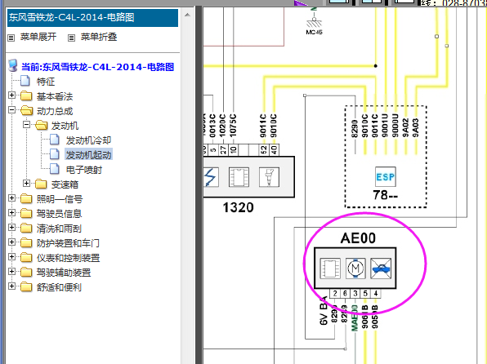Click the 东风雪铁龙-C4L-2014-电路图 blue header
The image size is (487, 364).
click(92, 17)
